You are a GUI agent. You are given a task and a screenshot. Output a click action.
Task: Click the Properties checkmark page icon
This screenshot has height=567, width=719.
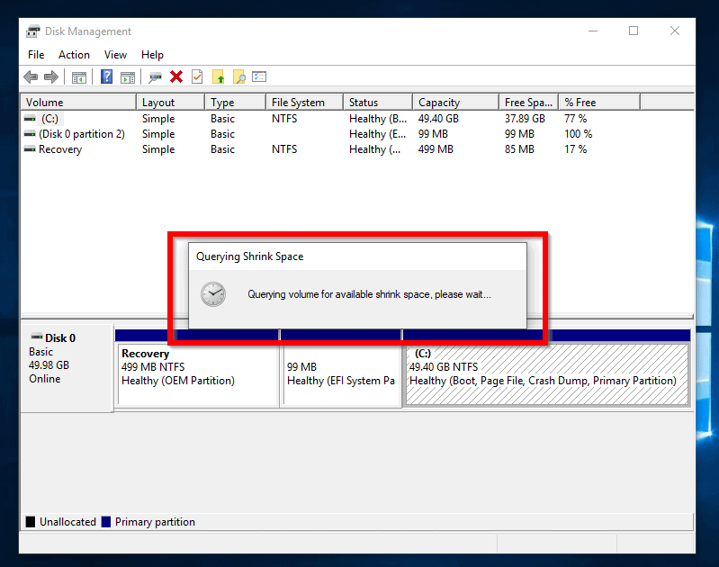click(197, 77)
